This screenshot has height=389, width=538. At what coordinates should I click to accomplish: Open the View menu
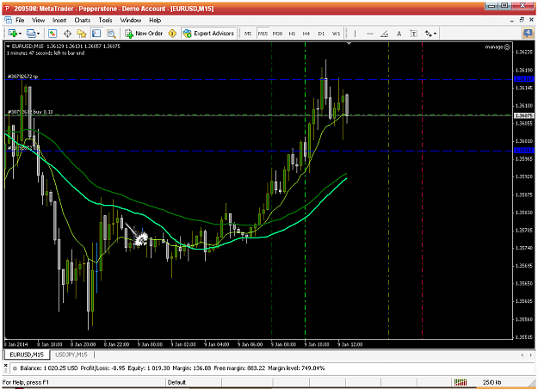[x=39, y=21]
